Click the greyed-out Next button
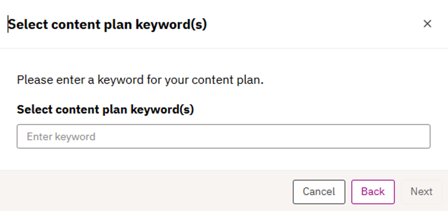Image resolution: width=448 pixels, height=211 pixels. [421, 192]
